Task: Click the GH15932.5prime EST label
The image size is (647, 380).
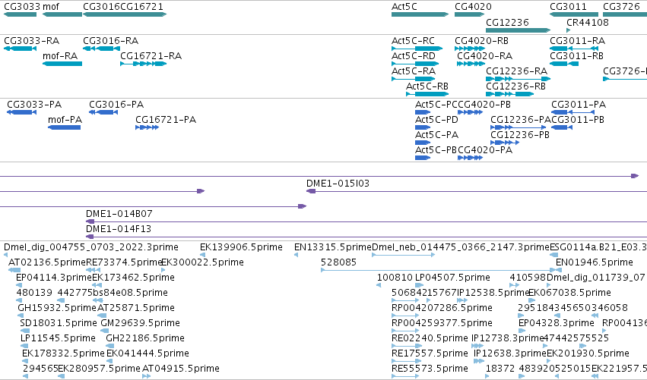Action: pyautogui.click(x=57, y=308)
